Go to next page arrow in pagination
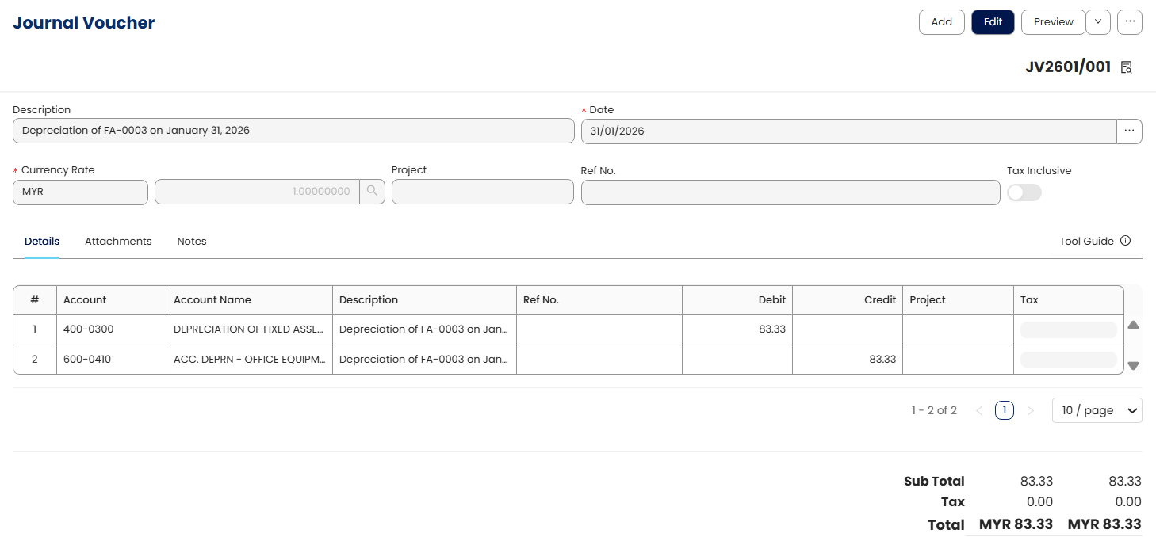The height and width of the screenshot is (537, 1156). (x=1030, y=410)
